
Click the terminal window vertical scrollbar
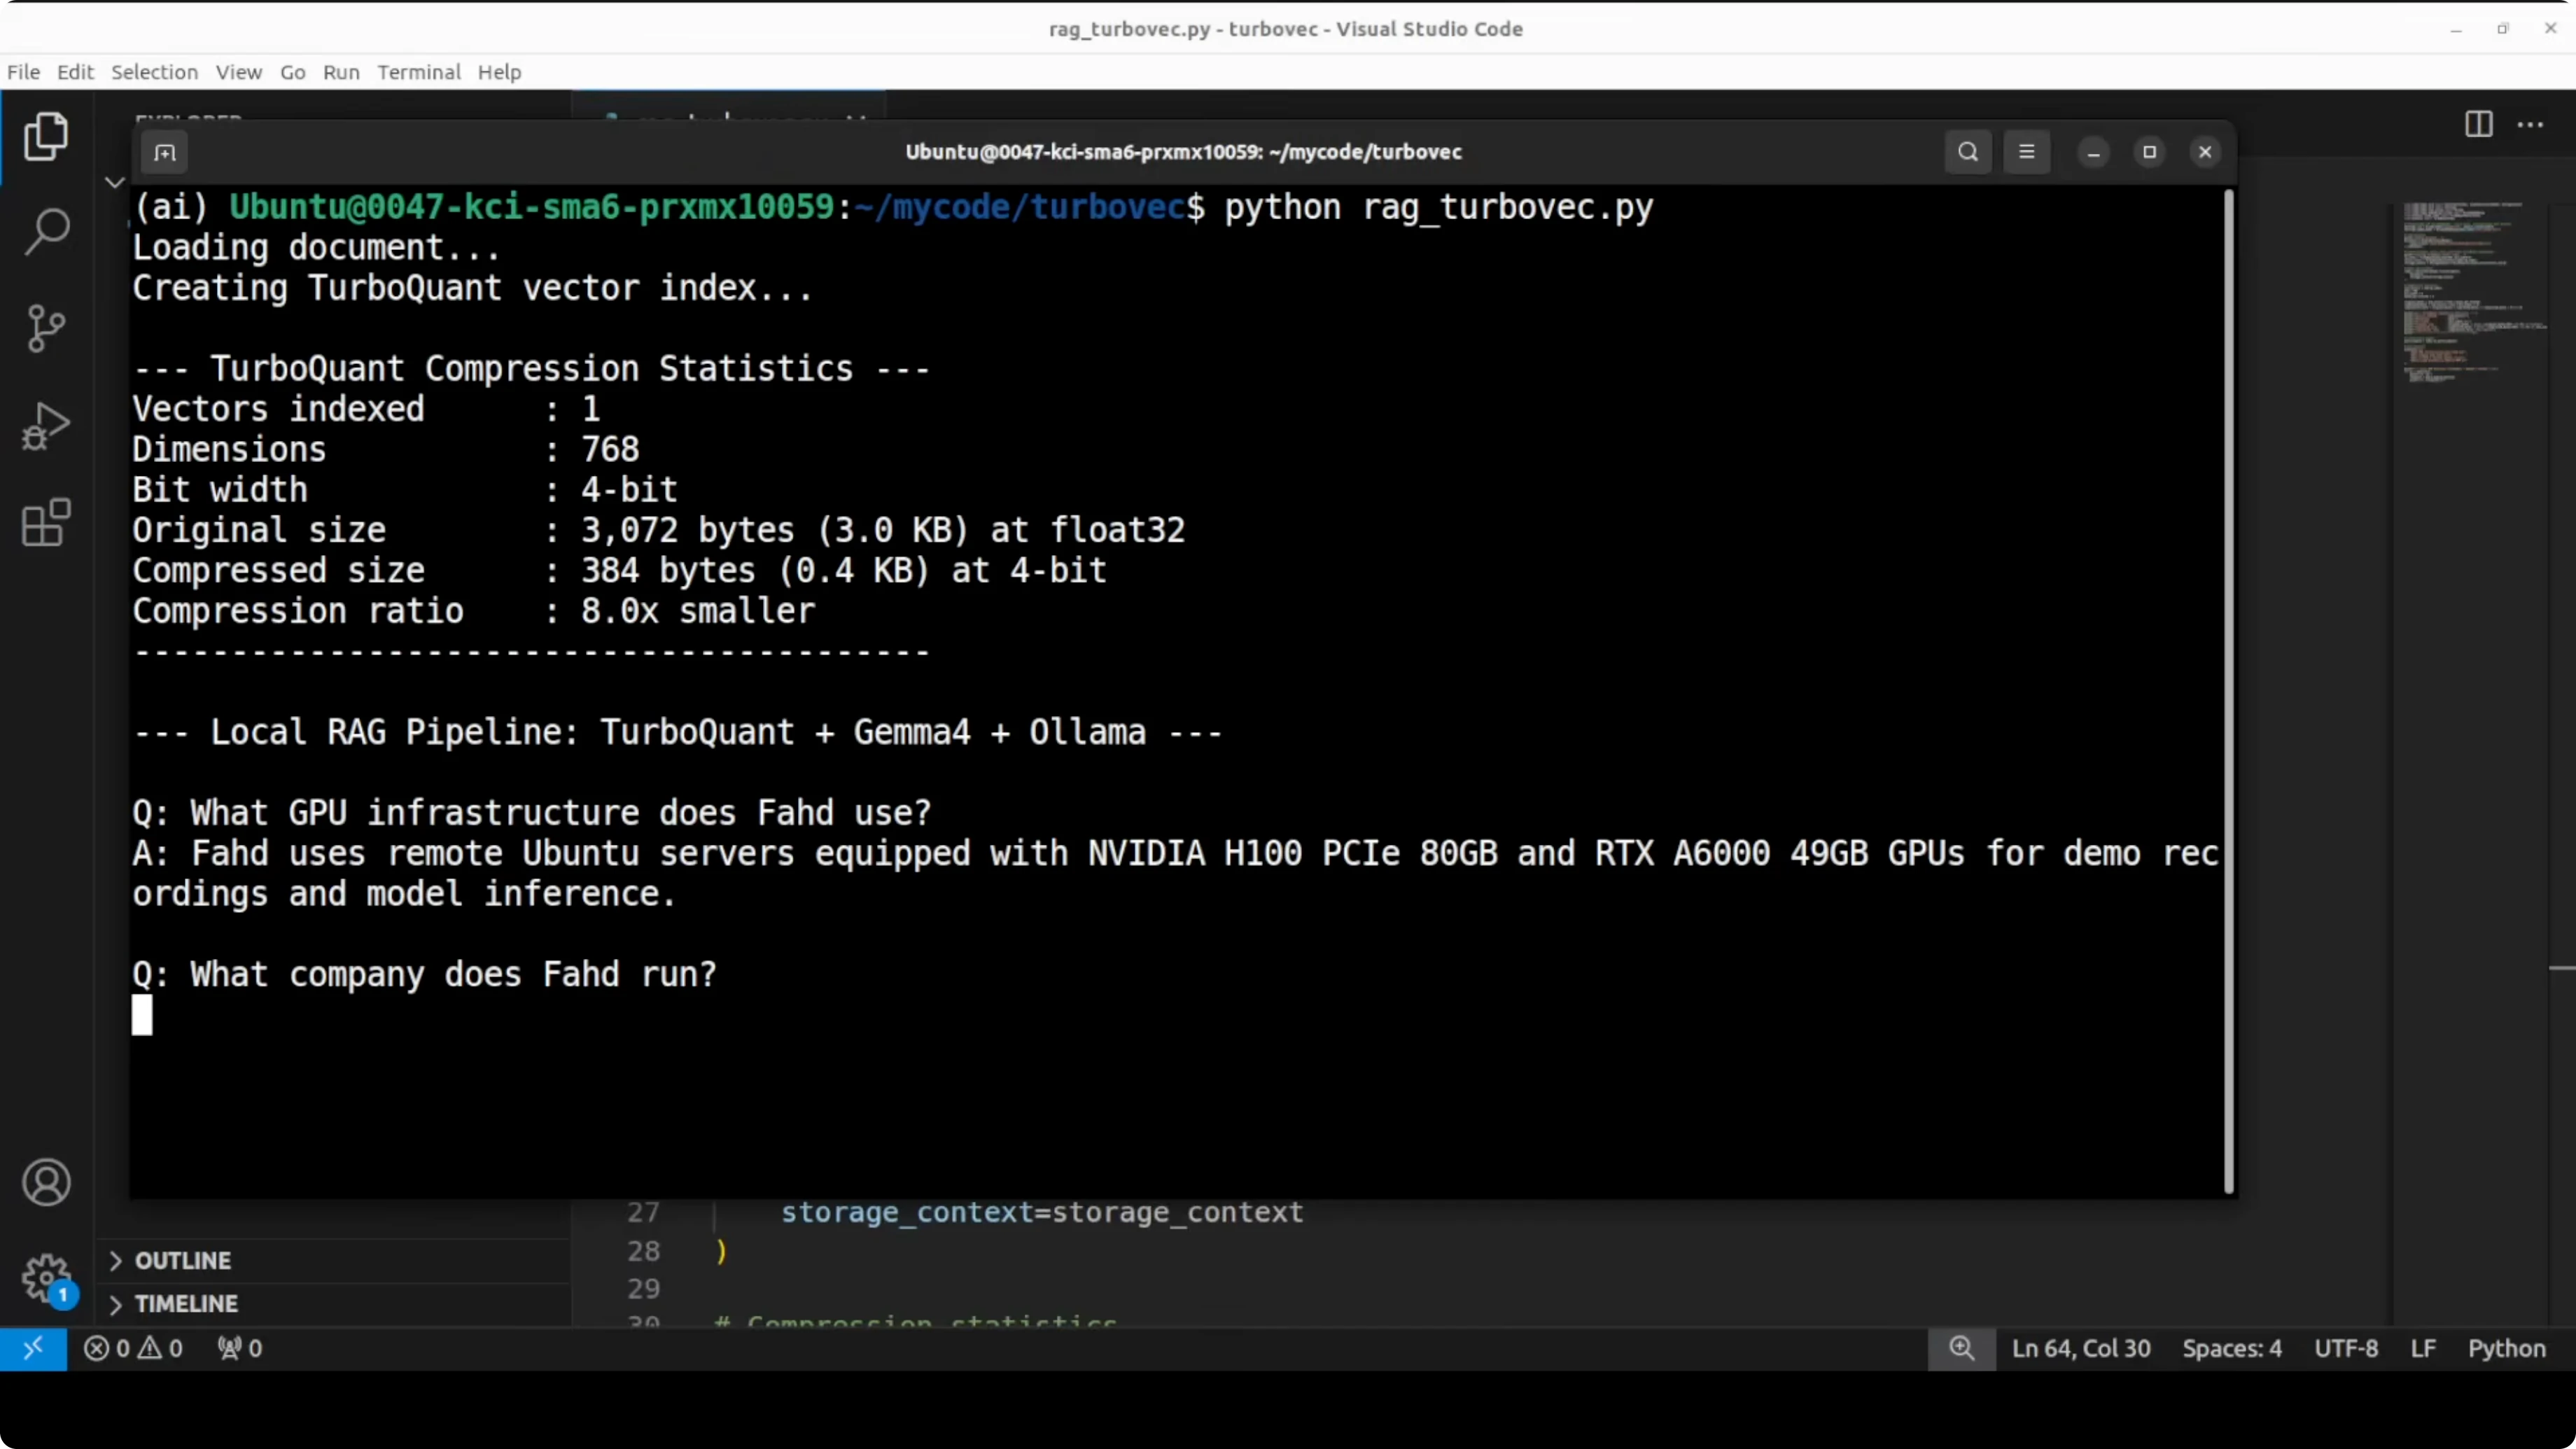2228,690
